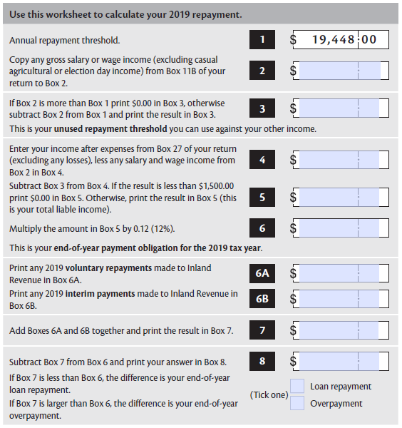Viewport: 402px width, 428px height.
Task: Select the Box 6B interim payments field
Action: coord(341,299)
